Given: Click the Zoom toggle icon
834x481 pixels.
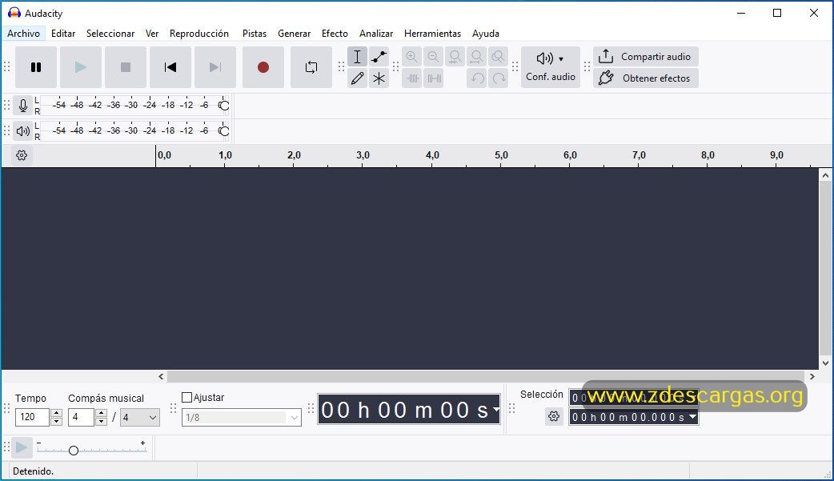Looking at the screenshot, I should coord(499,56).
